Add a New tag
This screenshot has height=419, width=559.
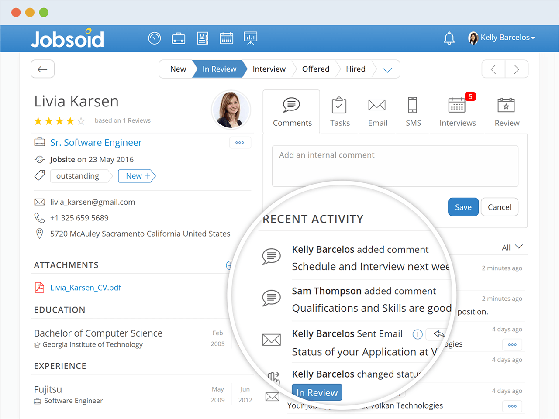coord(137,176)
